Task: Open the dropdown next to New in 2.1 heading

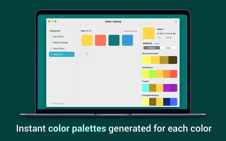Action: pos(95,31)
